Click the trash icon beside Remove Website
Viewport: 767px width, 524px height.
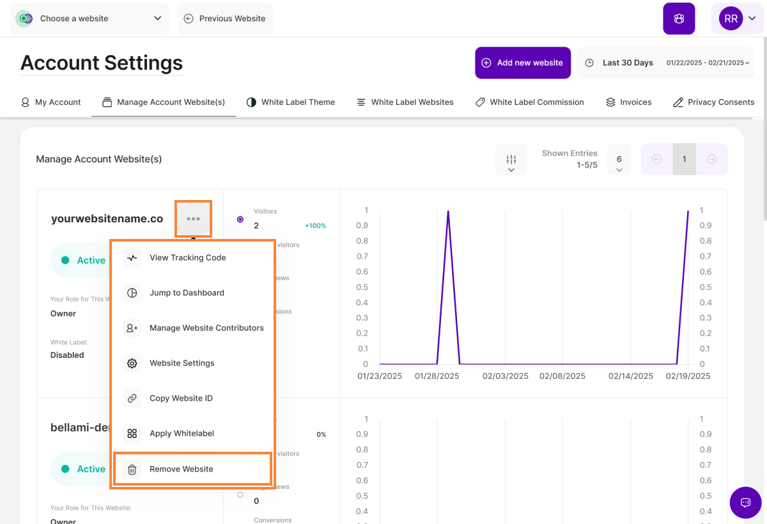(132, 470)
